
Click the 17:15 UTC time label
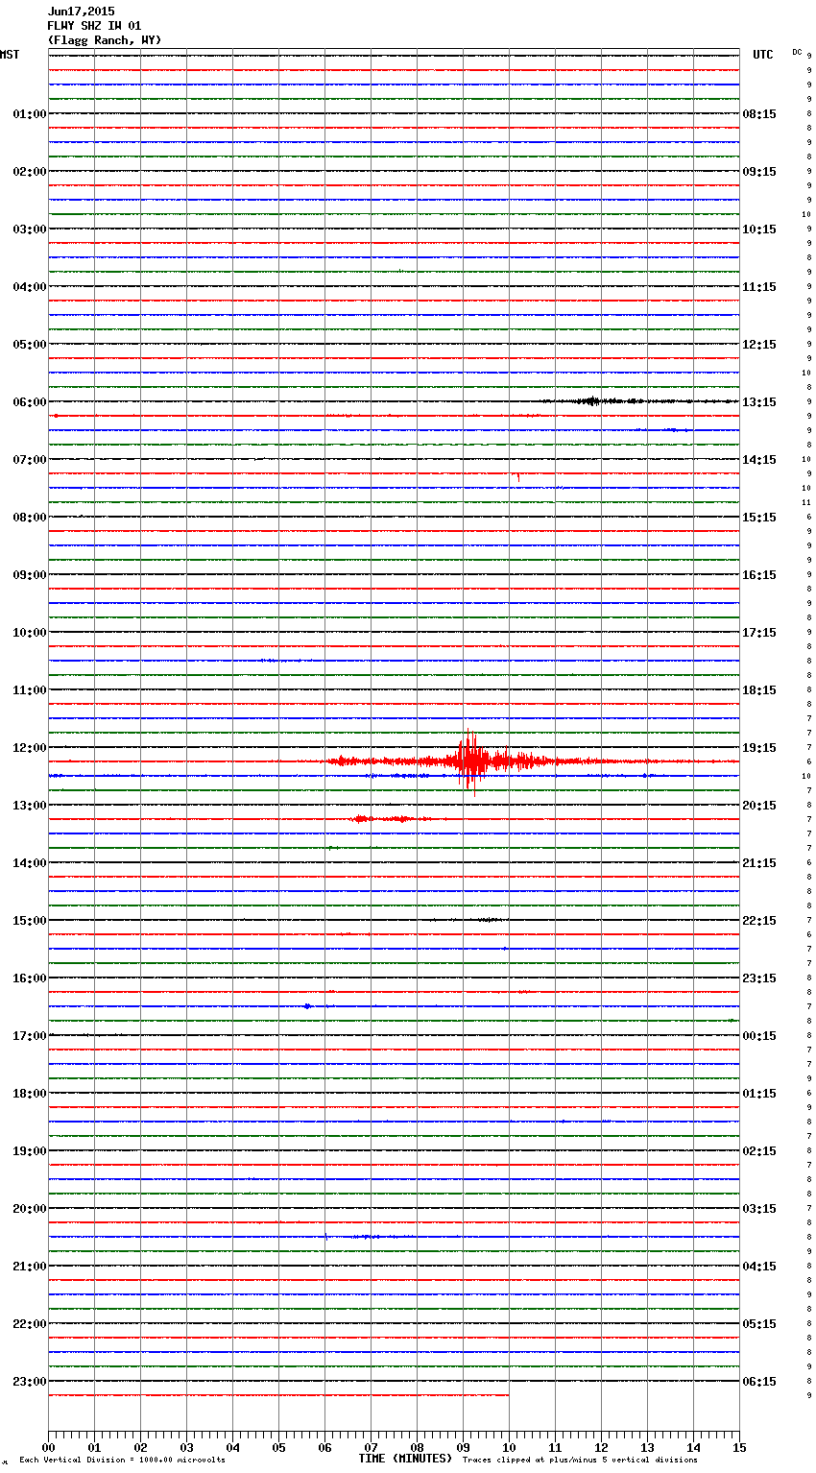759,633
